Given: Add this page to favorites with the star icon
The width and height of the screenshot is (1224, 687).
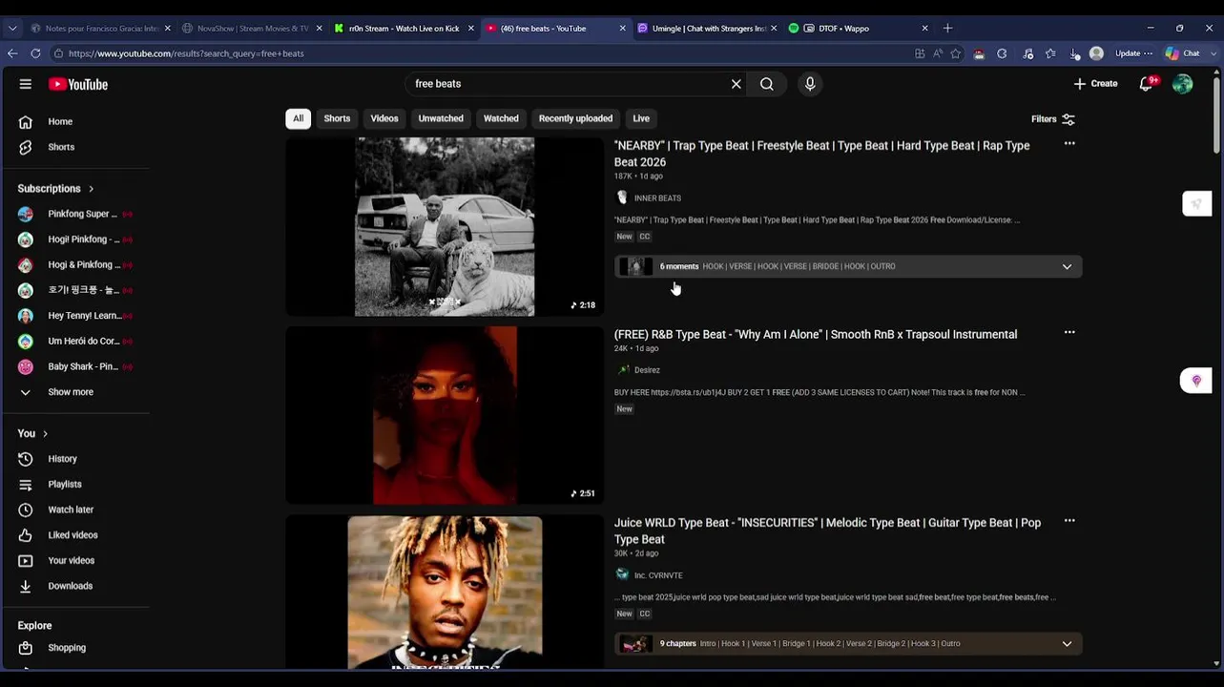Looking at the screenshot, I should click(x=956, y=53).
